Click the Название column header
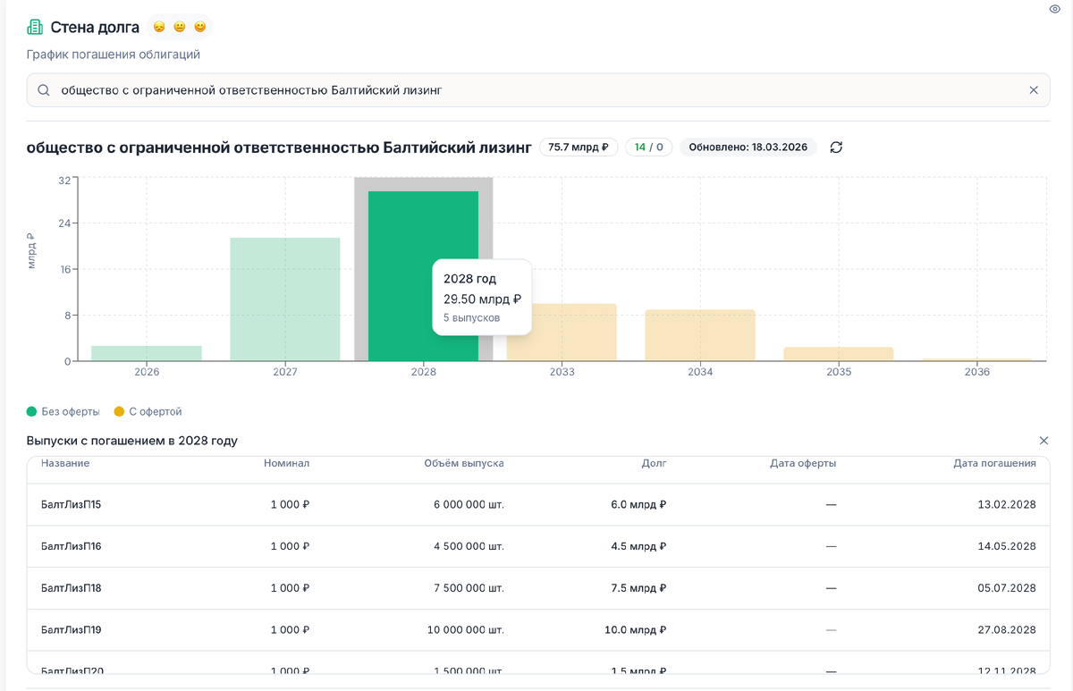 (x=65, y=463)
